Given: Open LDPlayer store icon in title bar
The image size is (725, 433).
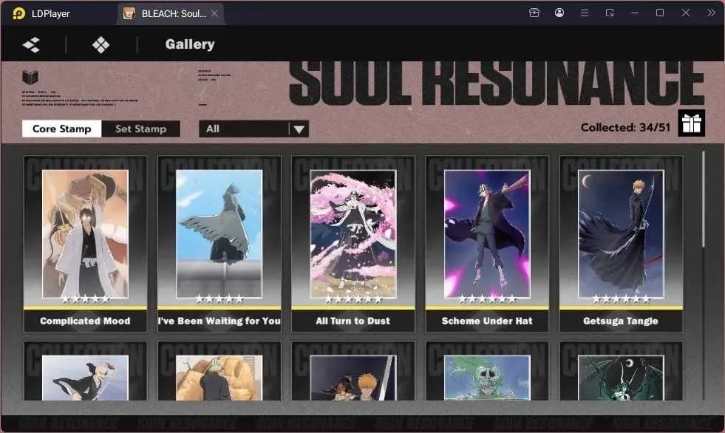Looking at the screenshot, I should coord(534,13).
